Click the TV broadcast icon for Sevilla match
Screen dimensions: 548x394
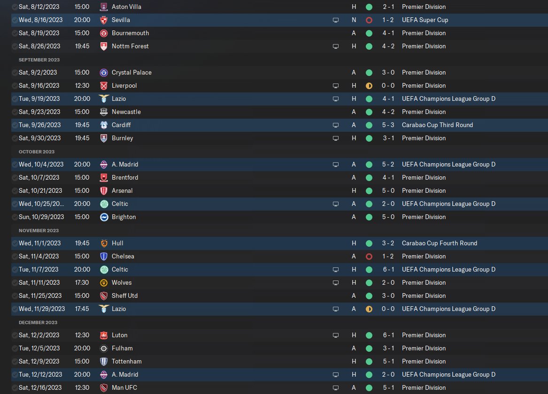tap(335, 20)
